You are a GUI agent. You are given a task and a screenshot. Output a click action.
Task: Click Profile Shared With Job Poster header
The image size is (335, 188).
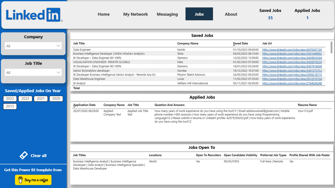click(x=310, y=155)
